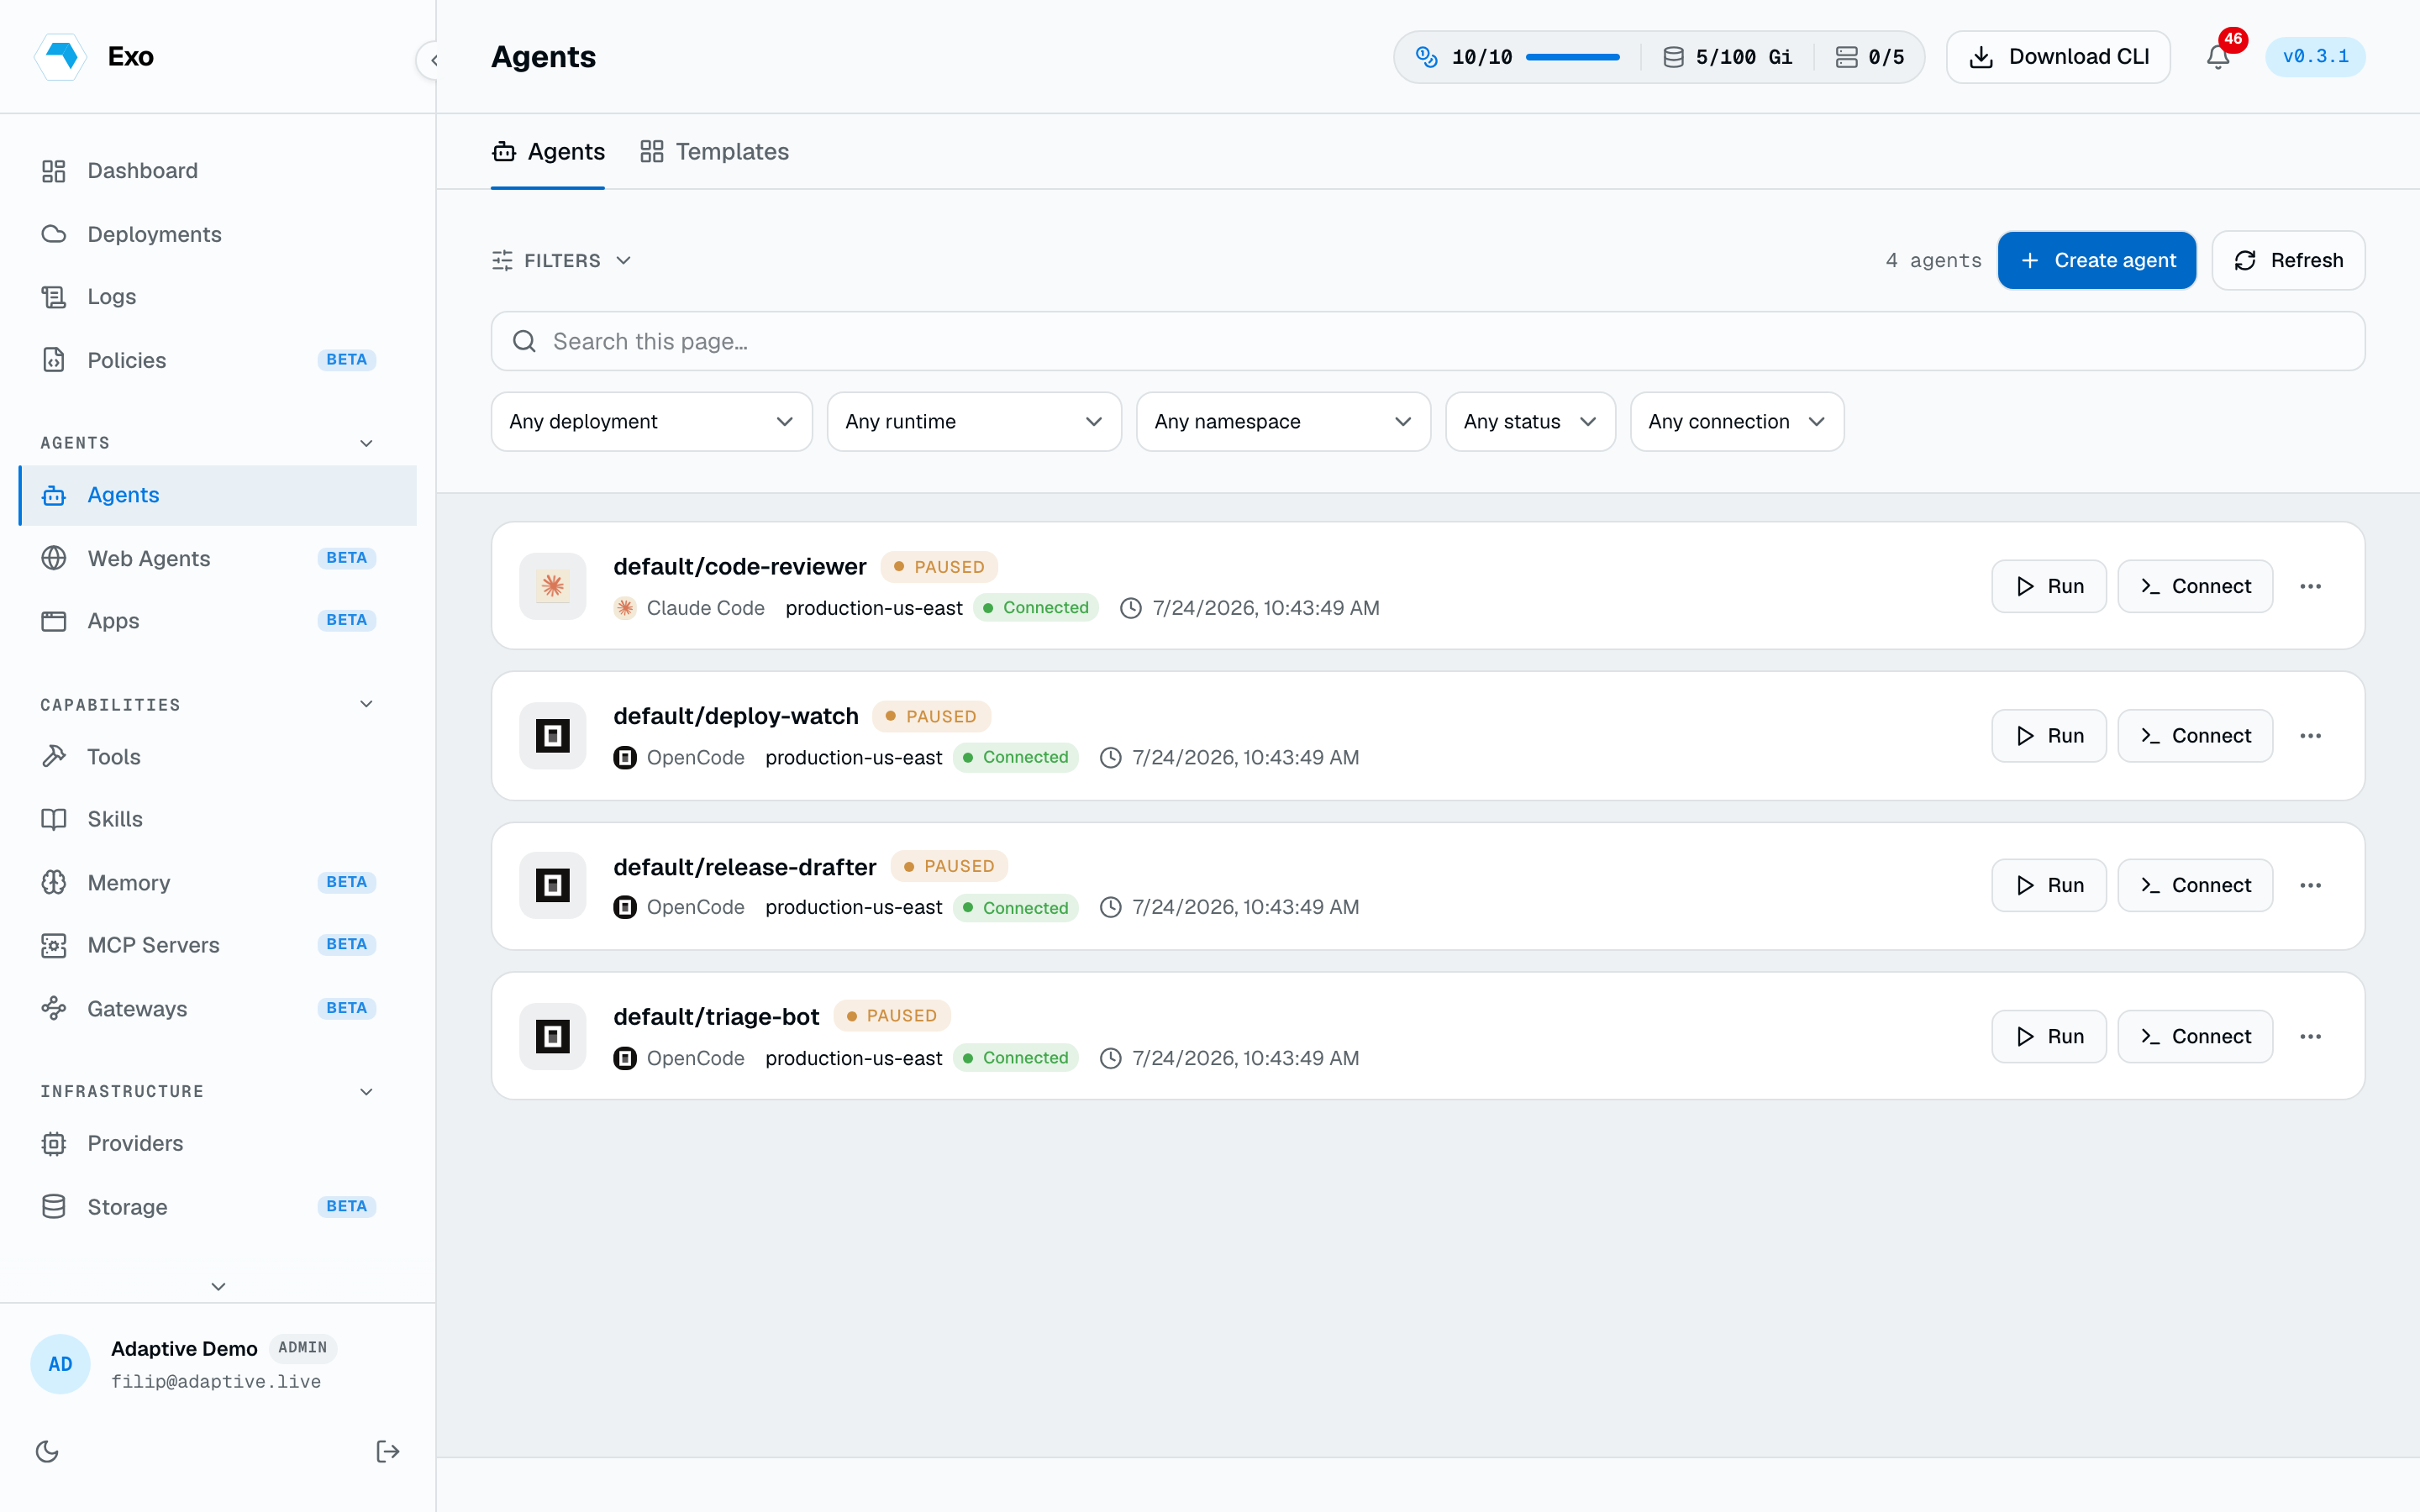Click the 0/5 servers indicator
The width and height of the screenshot is (2420, 1512).
tap(1870, 57)
